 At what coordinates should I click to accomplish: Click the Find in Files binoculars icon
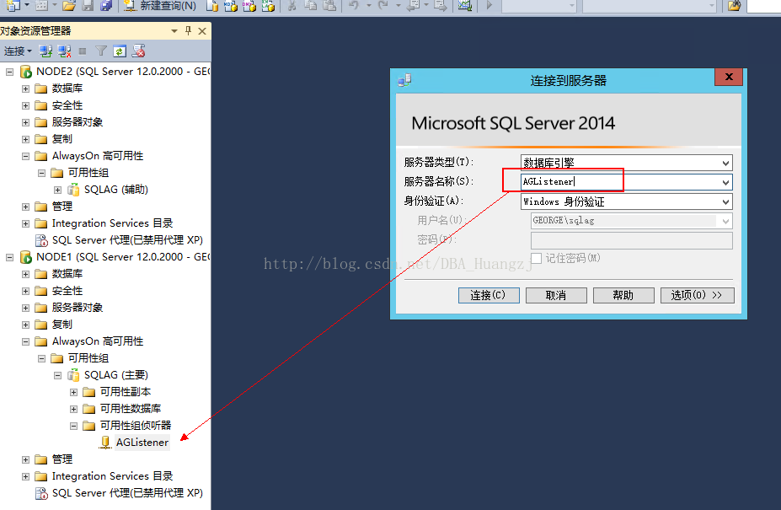point(734,6)
